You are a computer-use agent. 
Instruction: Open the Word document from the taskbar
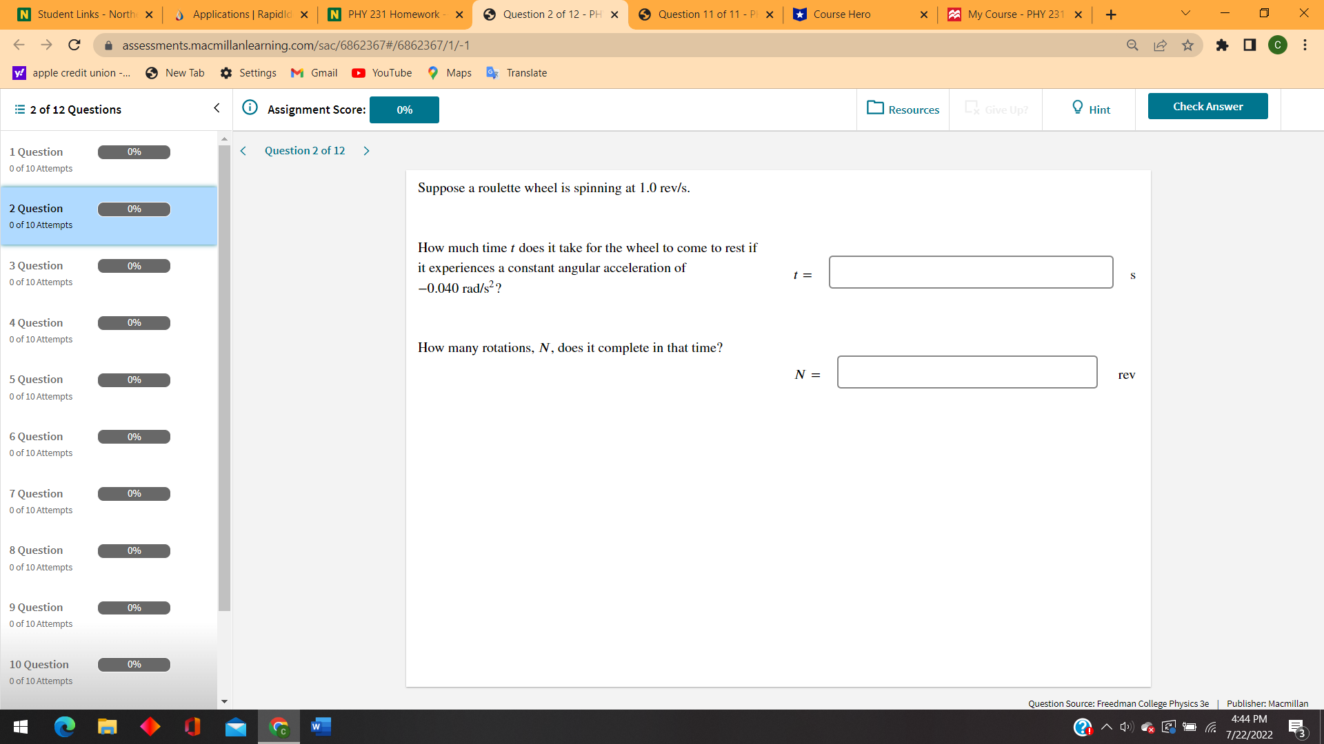click(x=320, y=727)
